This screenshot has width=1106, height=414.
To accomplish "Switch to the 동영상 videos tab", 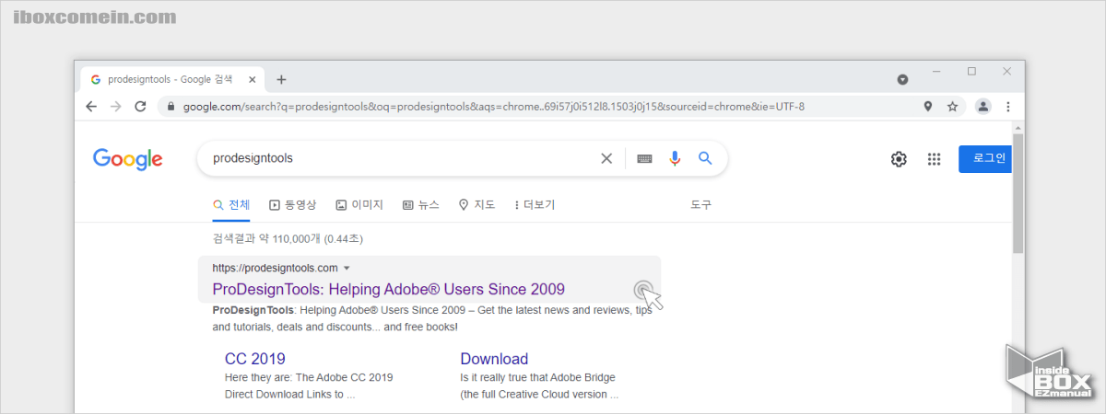I will [292, 204].
